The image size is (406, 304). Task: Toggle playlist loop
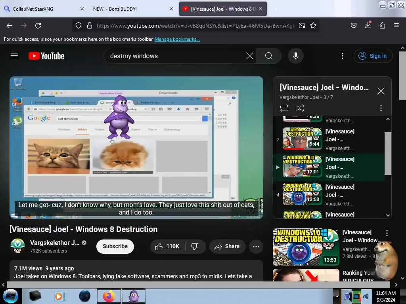pyautogui.click(x=284, y=108)
